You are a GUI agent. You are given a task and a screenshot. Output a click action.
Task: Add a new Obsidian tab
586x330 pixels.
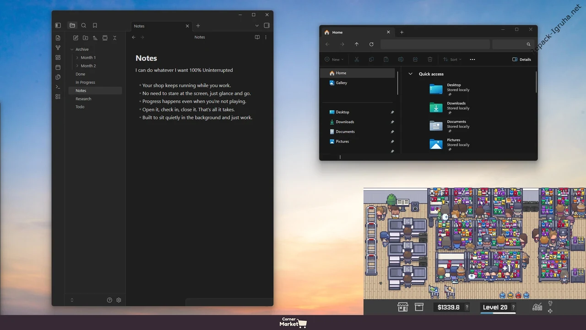pyautogui.click(x=198, y=26)
